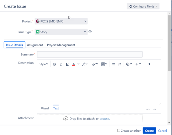Screen dimensions: 172x135
Task: Open the plus insert-more menu
Action: [x=138, y=64]
